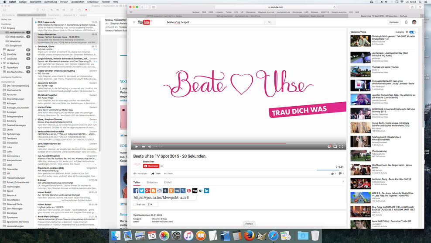Share video on VK
This screenshot has width=431, height=243.
click(x=177, y=191)
